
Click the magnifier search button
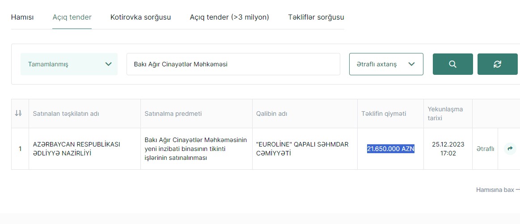click(452, 64)
